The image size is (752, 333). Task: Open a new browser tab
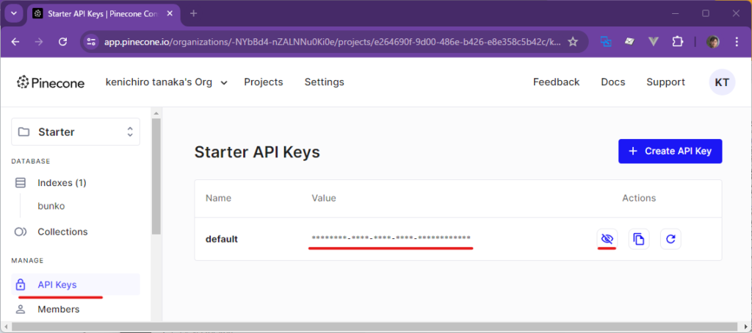(193, 13)
